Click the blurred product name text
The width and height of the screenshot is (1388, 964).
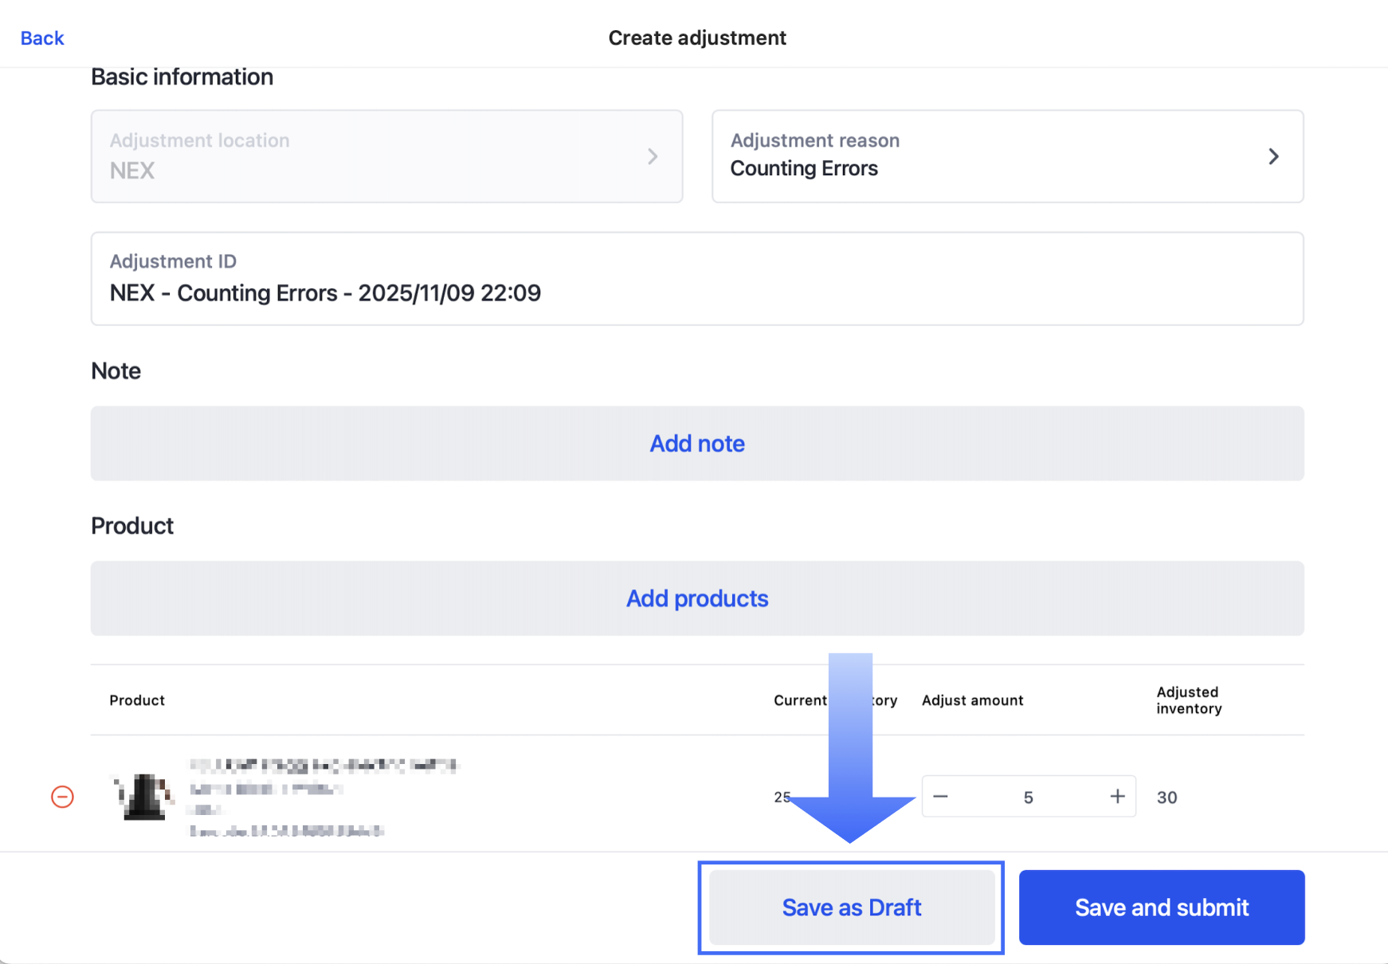323,766
